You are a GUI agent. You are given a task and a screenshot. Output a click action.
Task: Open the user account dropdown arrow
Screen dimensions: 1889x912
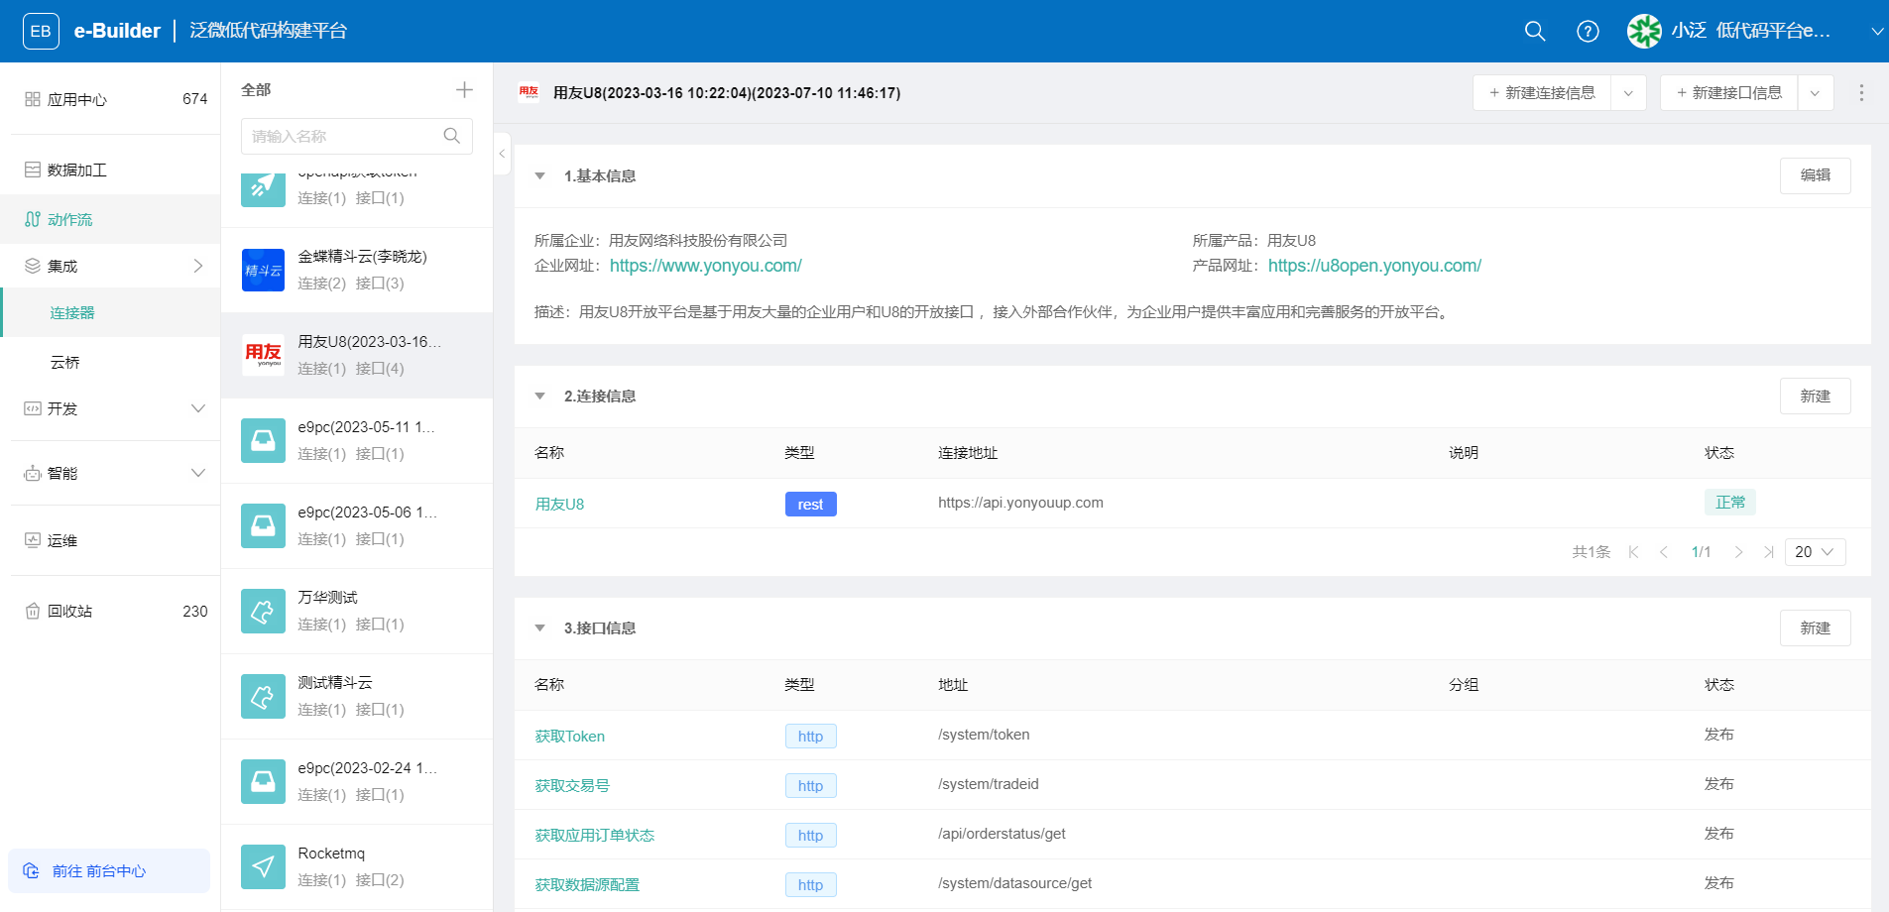click(1877, 32)
